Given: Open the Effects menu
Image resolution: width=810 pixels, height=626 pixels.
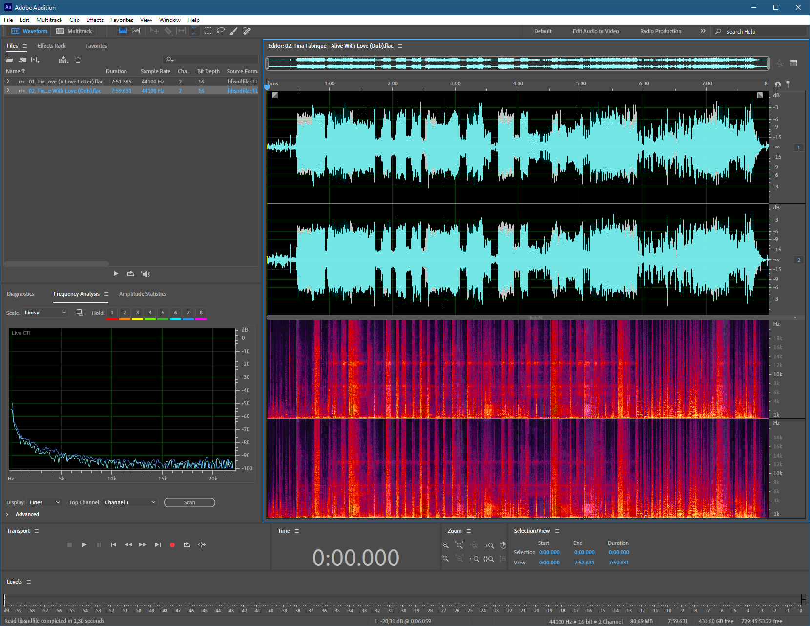Looking at the screenshot, I should coord(95,20).
